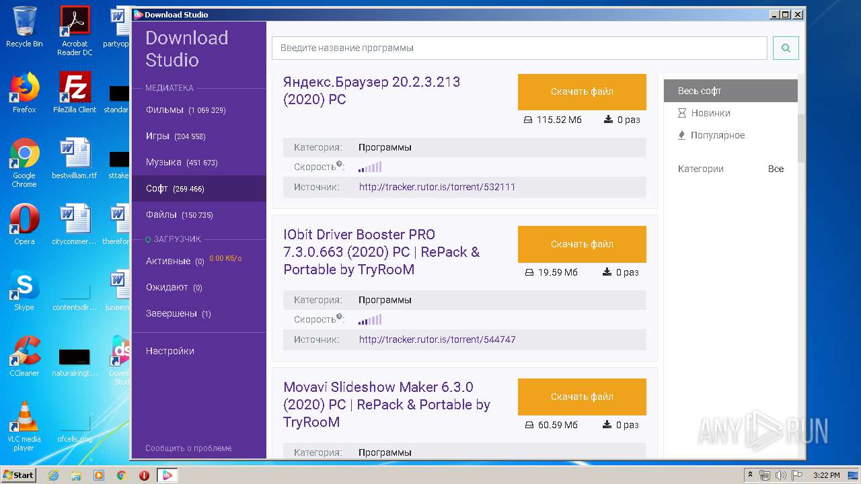Click IObit Driver Booster speed indicator bars

point(370,319)
